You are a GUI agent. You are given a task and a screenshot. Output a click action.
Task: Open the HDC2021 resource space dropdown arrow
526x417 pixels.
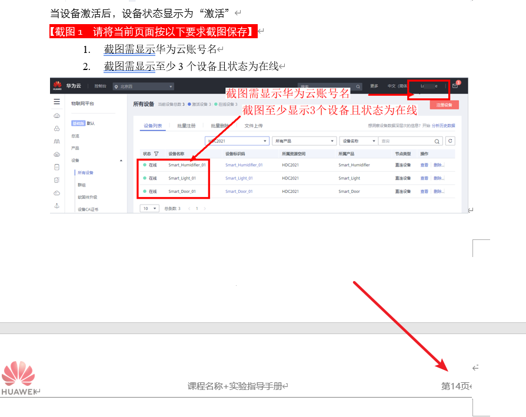coord(265,141)
